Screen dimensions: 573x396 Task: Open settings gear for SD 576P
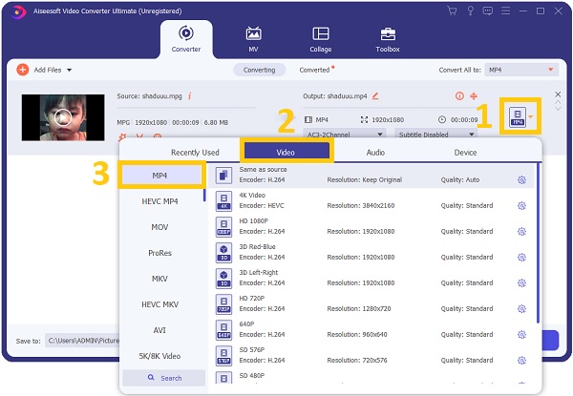click(x=521, y=361)
